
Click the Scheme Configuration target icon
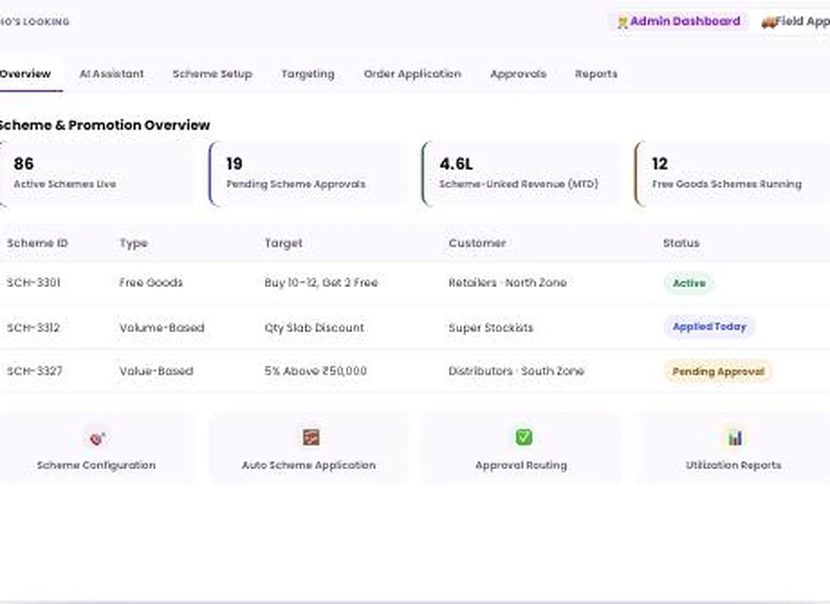tap(97, 438)
